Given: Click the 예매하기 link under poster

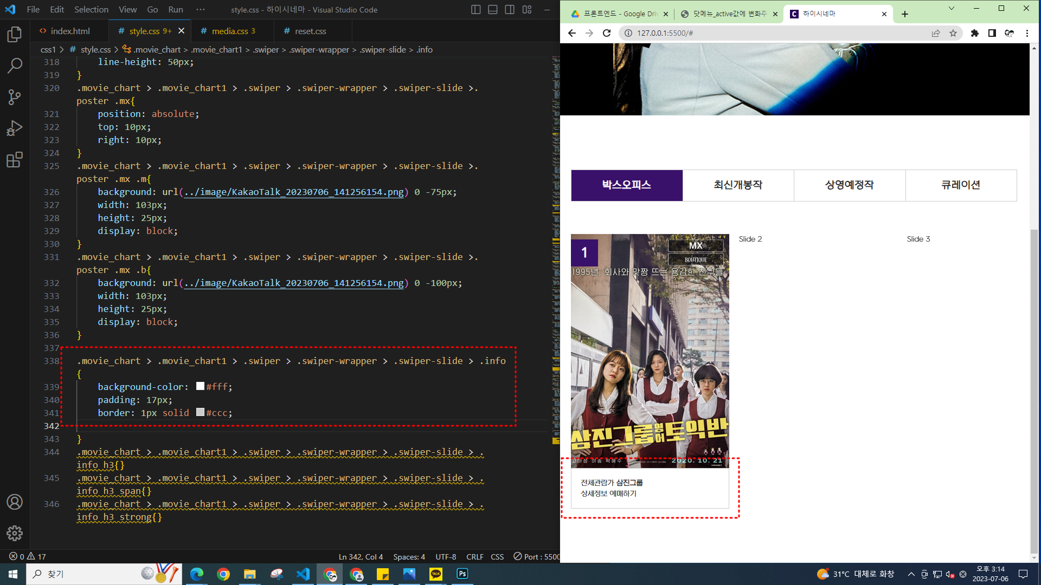Looking at the screenshot, I should 623,493.
